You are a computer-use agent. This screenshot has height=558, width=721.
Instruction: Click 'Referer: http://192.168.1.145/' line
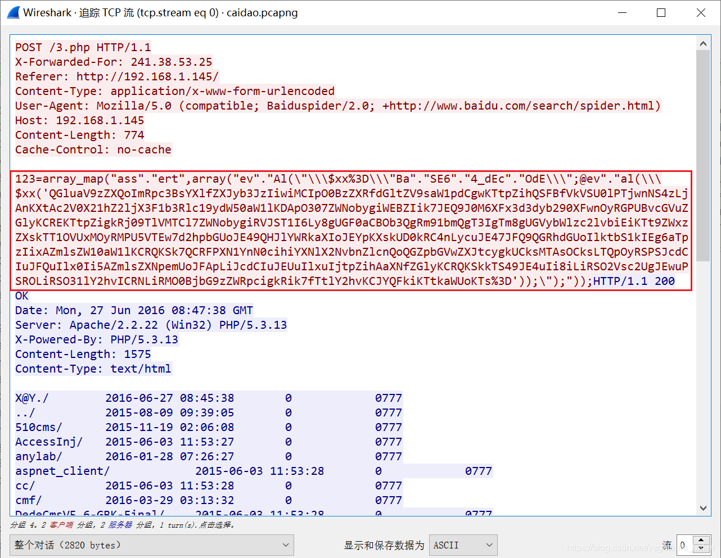[x=117, y=76]
